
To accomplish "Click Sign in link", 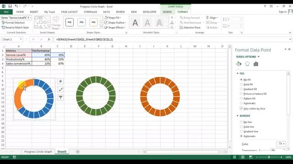I will click(282, 12).
